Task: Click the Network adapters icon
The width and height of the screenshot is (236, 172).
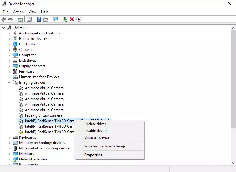Action: (x=15, y=159)
